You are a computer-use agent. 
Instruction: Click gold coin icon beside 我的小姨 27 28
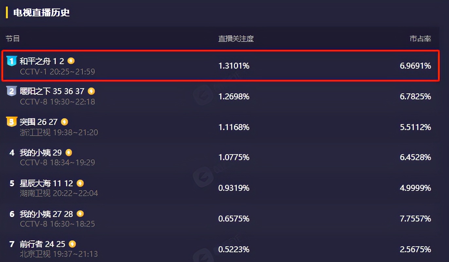pyautogui.click(x=80, y=214)
